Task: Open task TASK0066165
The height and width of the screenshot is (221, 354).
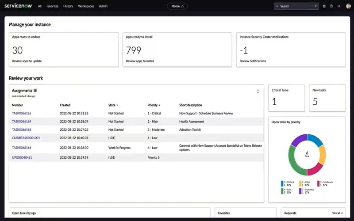Action: (22, 113)
